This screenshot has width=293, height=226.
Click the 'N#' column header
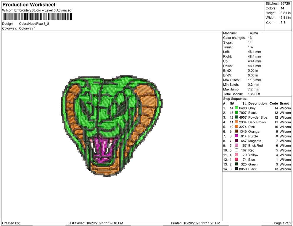point(232,104)
